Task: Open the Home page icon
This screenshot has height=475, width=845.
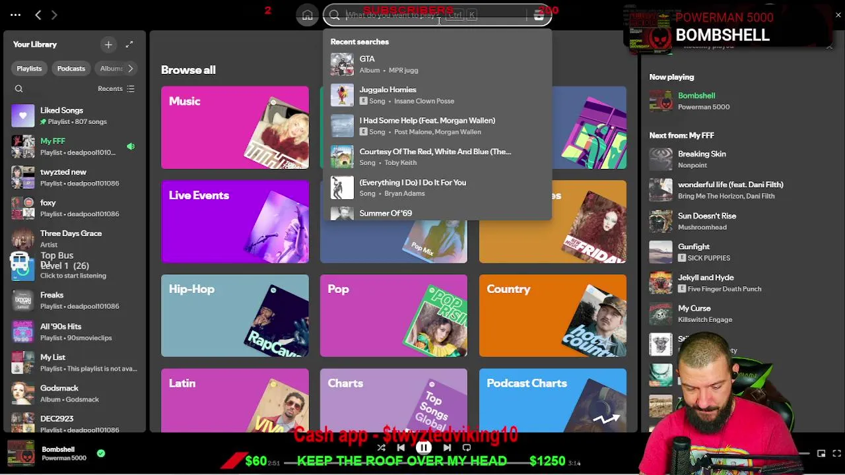Action: click(x=307, y=15)
